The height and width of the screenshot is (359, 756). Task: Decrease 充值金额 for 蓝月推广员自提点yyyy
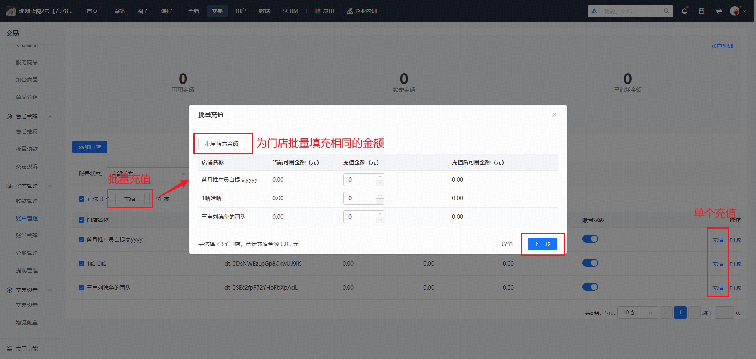(x=380, y=183)
